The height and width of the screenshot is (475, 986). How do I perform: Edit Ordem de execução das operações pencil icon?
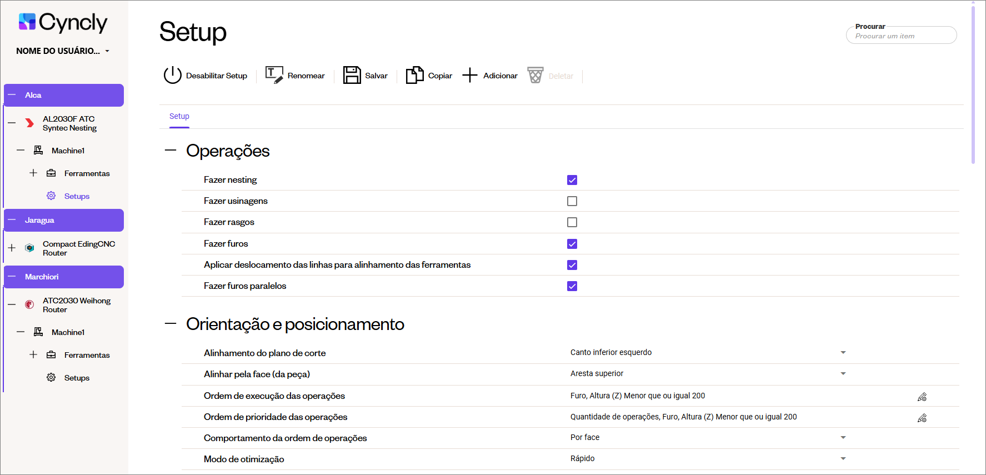(x=922, y=397)
